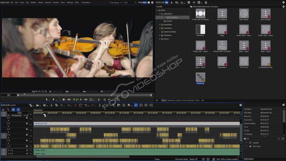
Task: Select the Primary Color Correction effect
Action: point(222,47)
